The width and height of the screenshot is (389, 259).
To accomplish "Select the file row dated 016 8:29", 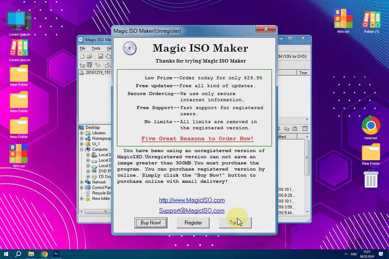I will (286, 195).
